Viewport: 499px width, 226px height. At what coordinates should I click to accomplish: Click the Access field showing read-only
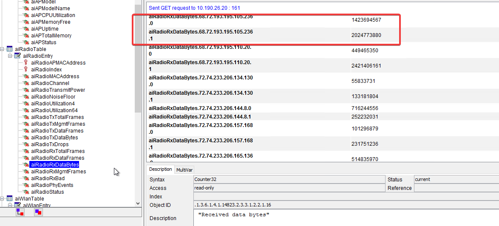tap(289, 188)
